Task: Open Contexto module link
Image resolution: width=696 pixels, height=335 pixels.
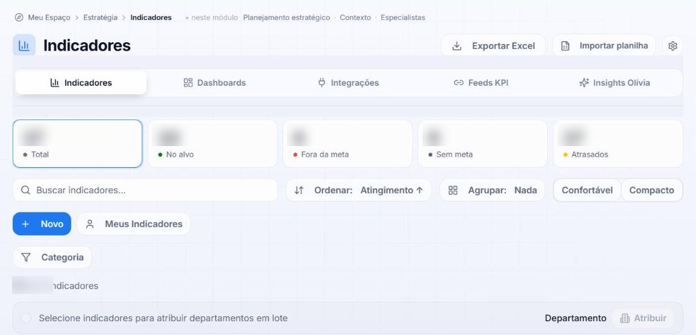Action: point(355,18)
